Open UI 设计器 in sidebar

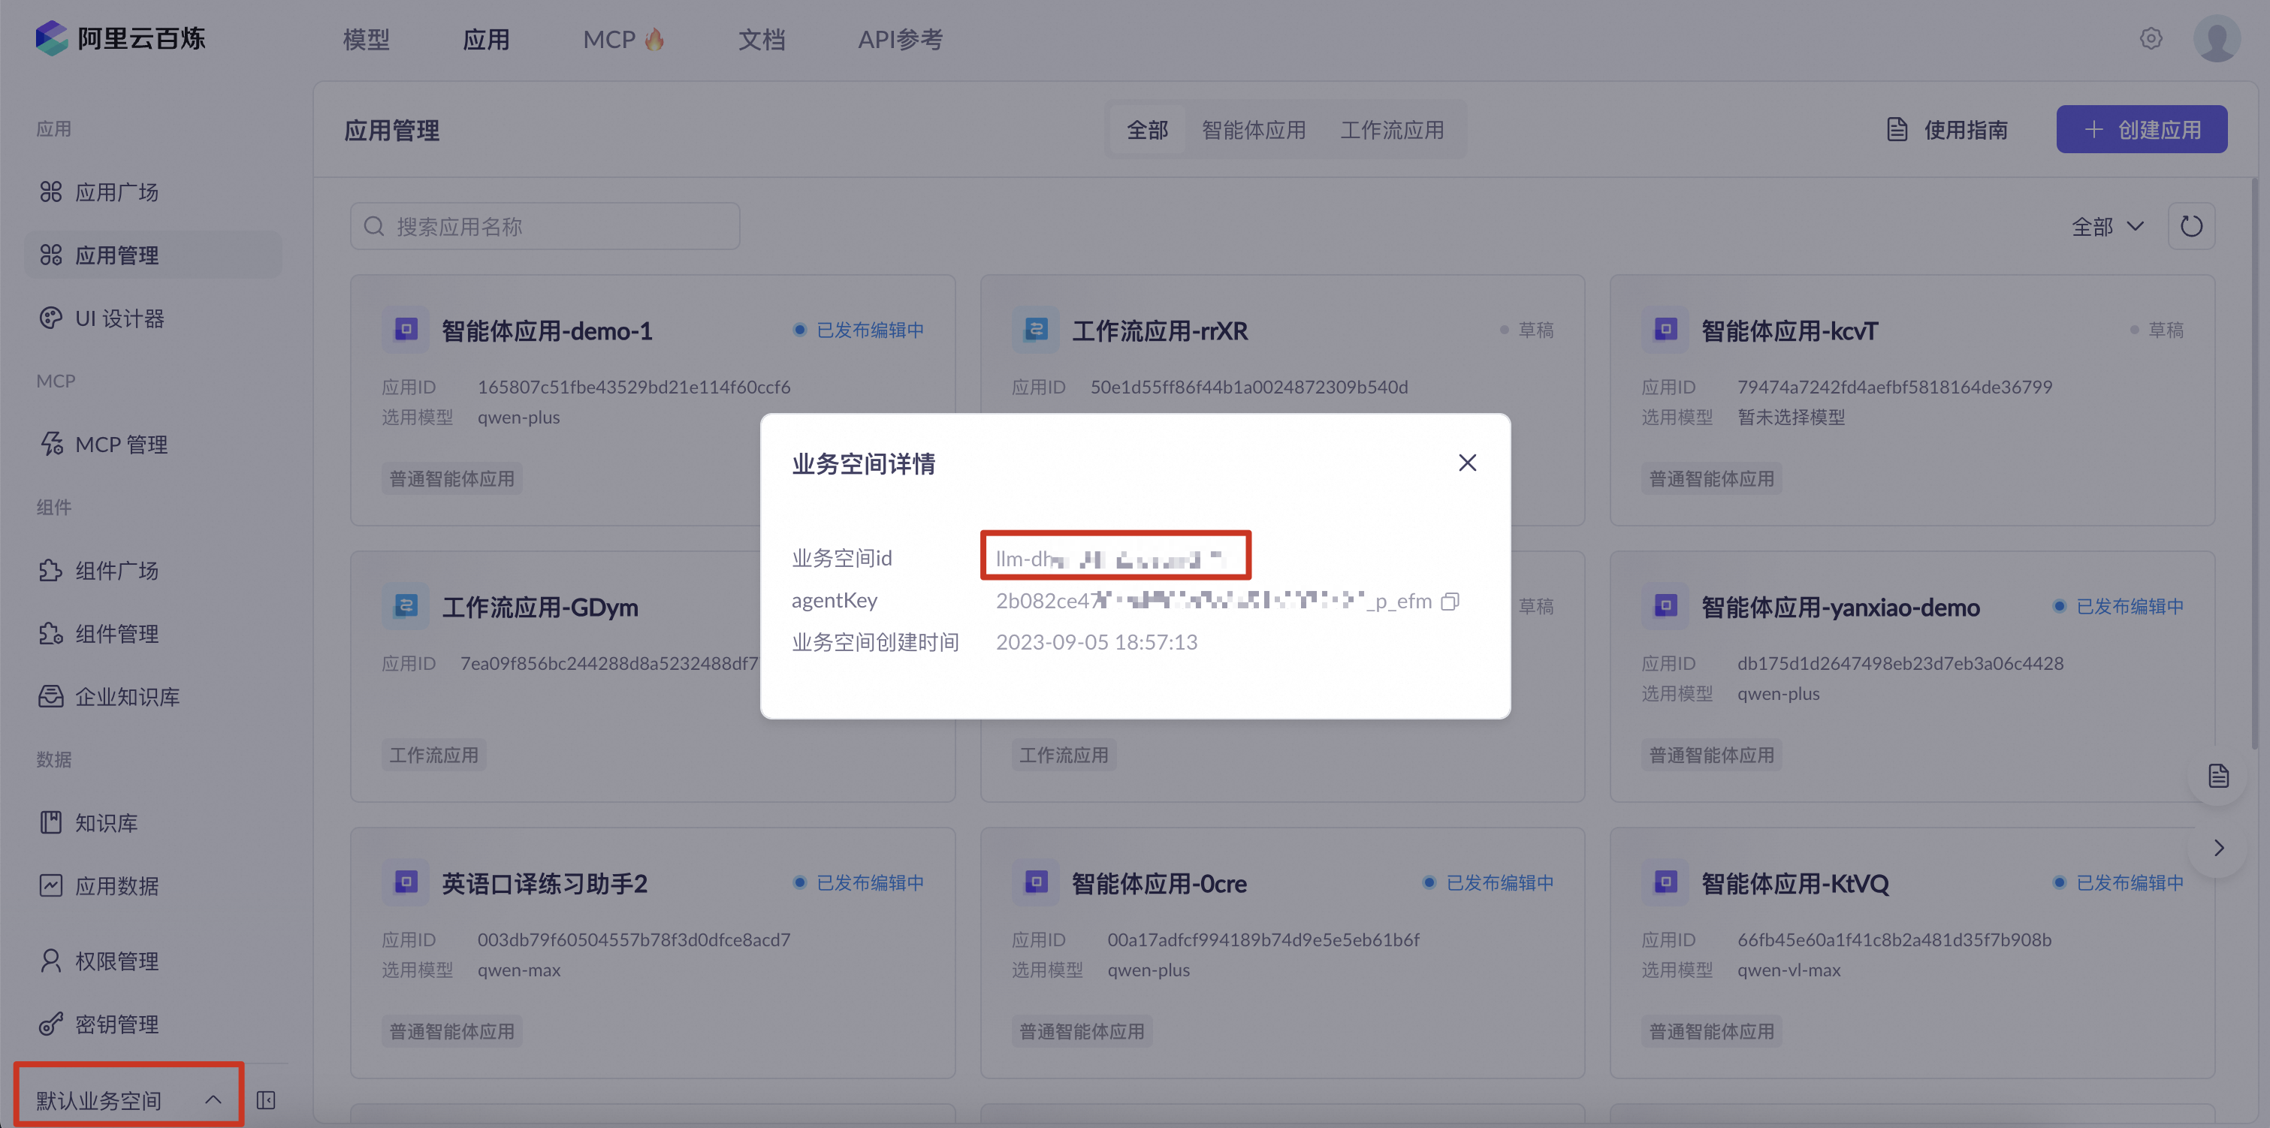[152, 318]
